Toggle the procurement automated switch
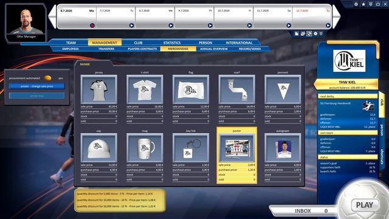Screen dimensions: 389x219 click(x=47, y=78)
